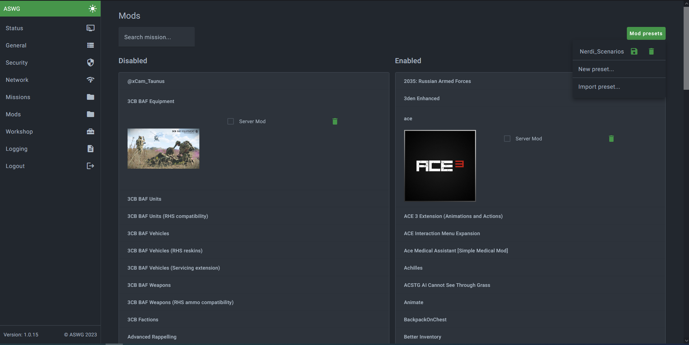This screenshot has width=689, height=345.
Task: Open the Mod presets dropdown
Action: 646,33
